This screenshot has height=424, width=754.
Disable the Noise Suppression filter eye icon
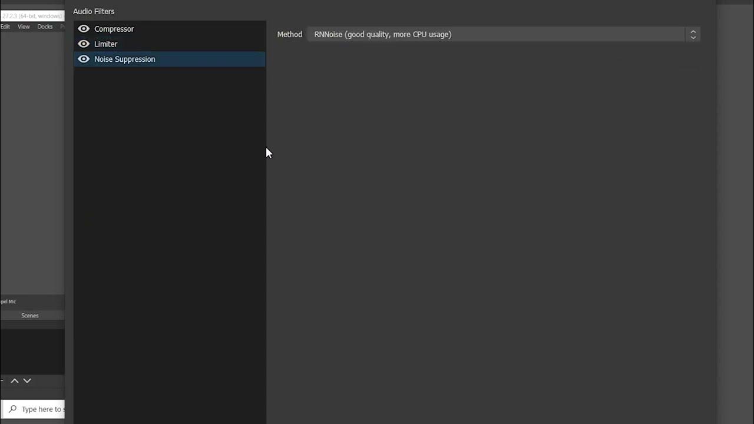point(84,59)
